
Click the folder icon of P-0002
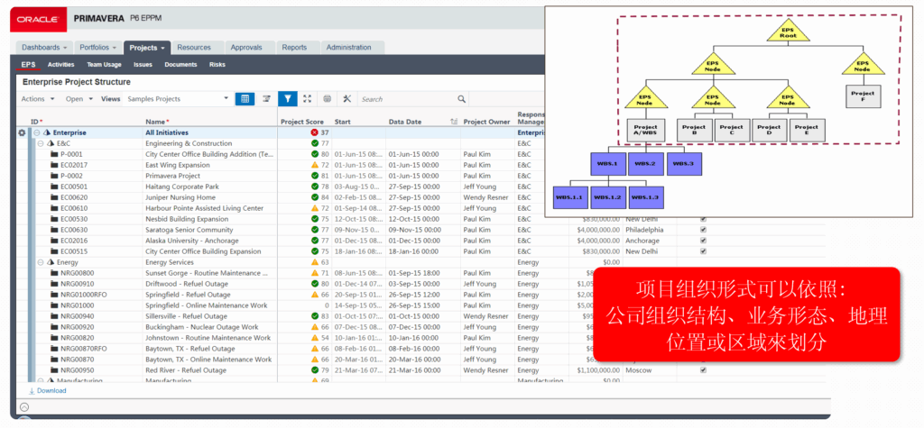[54, 176]
